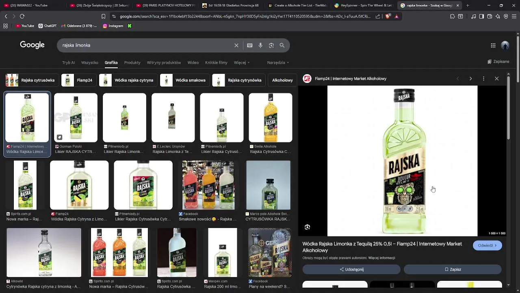520x293 pixels.
Task: Toggle the browser sidebar panel icon
Action: click(x=481, y=16)
